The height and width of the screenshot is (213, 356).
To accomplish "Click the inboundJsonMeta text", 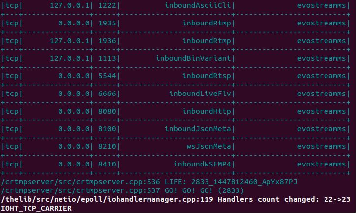I will tap(198, 129).
